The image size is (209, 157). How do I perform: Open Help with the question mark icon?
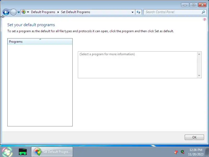(x=204, y=19)
